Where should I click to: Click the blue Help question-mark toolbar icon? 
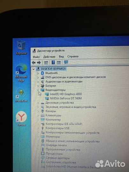pos(53,62)
